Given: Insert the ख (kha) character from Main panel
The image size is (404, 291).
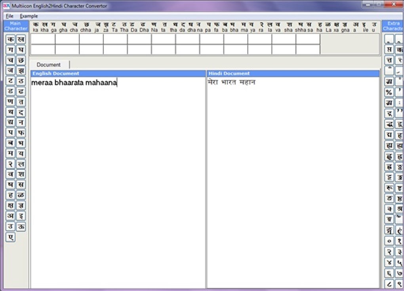Looking at the screenshot, I should tap(21, 40).
